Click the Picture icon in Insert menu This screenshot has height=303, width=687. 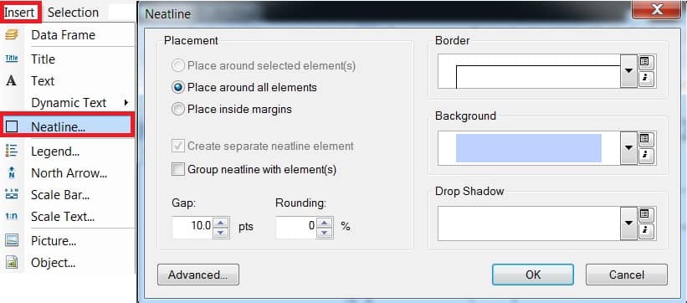(12, 241)
